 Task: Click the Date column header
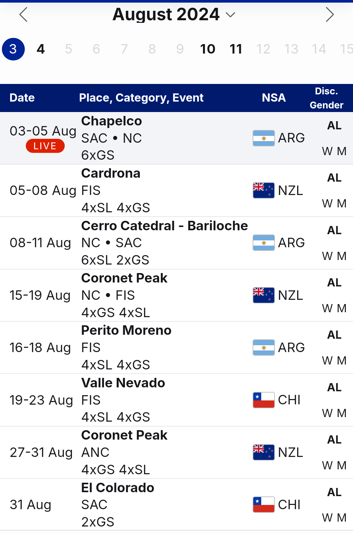[x=22, y=98]
